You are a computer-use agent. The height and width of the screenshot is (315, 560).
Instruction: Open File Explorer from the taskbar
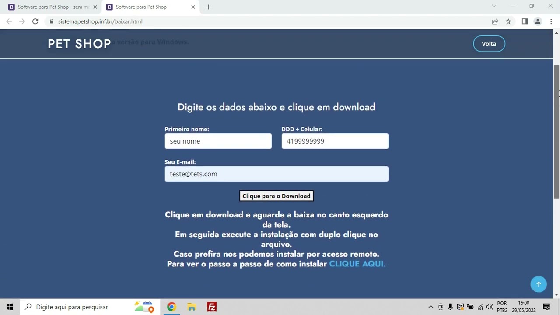point(192,307)
